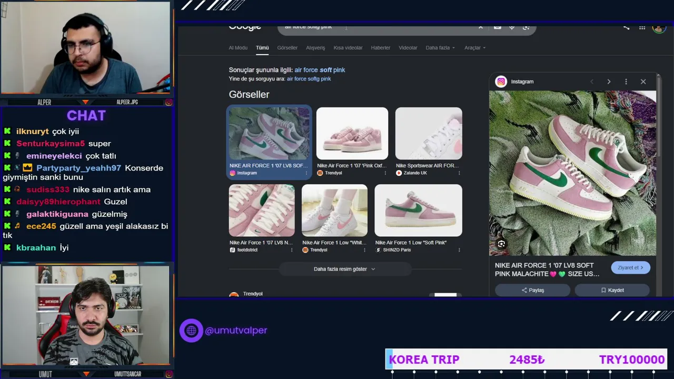
Task: Click the preview panel vertical scrollbar
Action: 659,116
